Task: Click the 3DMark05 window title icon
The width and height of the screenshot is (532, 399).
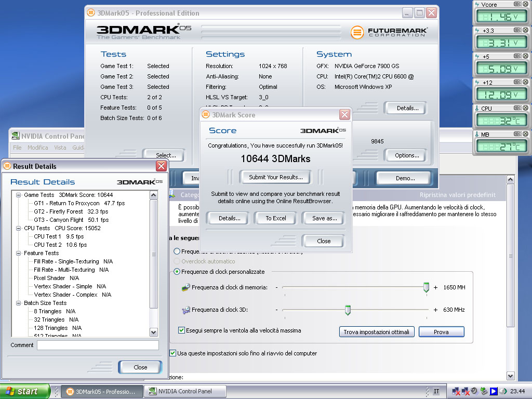Action: click(x=91, y=13)
